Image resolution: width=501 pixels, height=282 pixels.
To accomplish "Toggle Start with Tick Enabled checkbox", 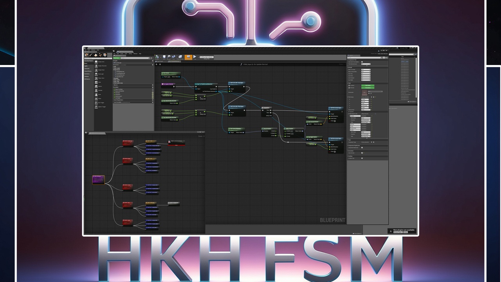I will pyautogui.click(x=362, y=62).
